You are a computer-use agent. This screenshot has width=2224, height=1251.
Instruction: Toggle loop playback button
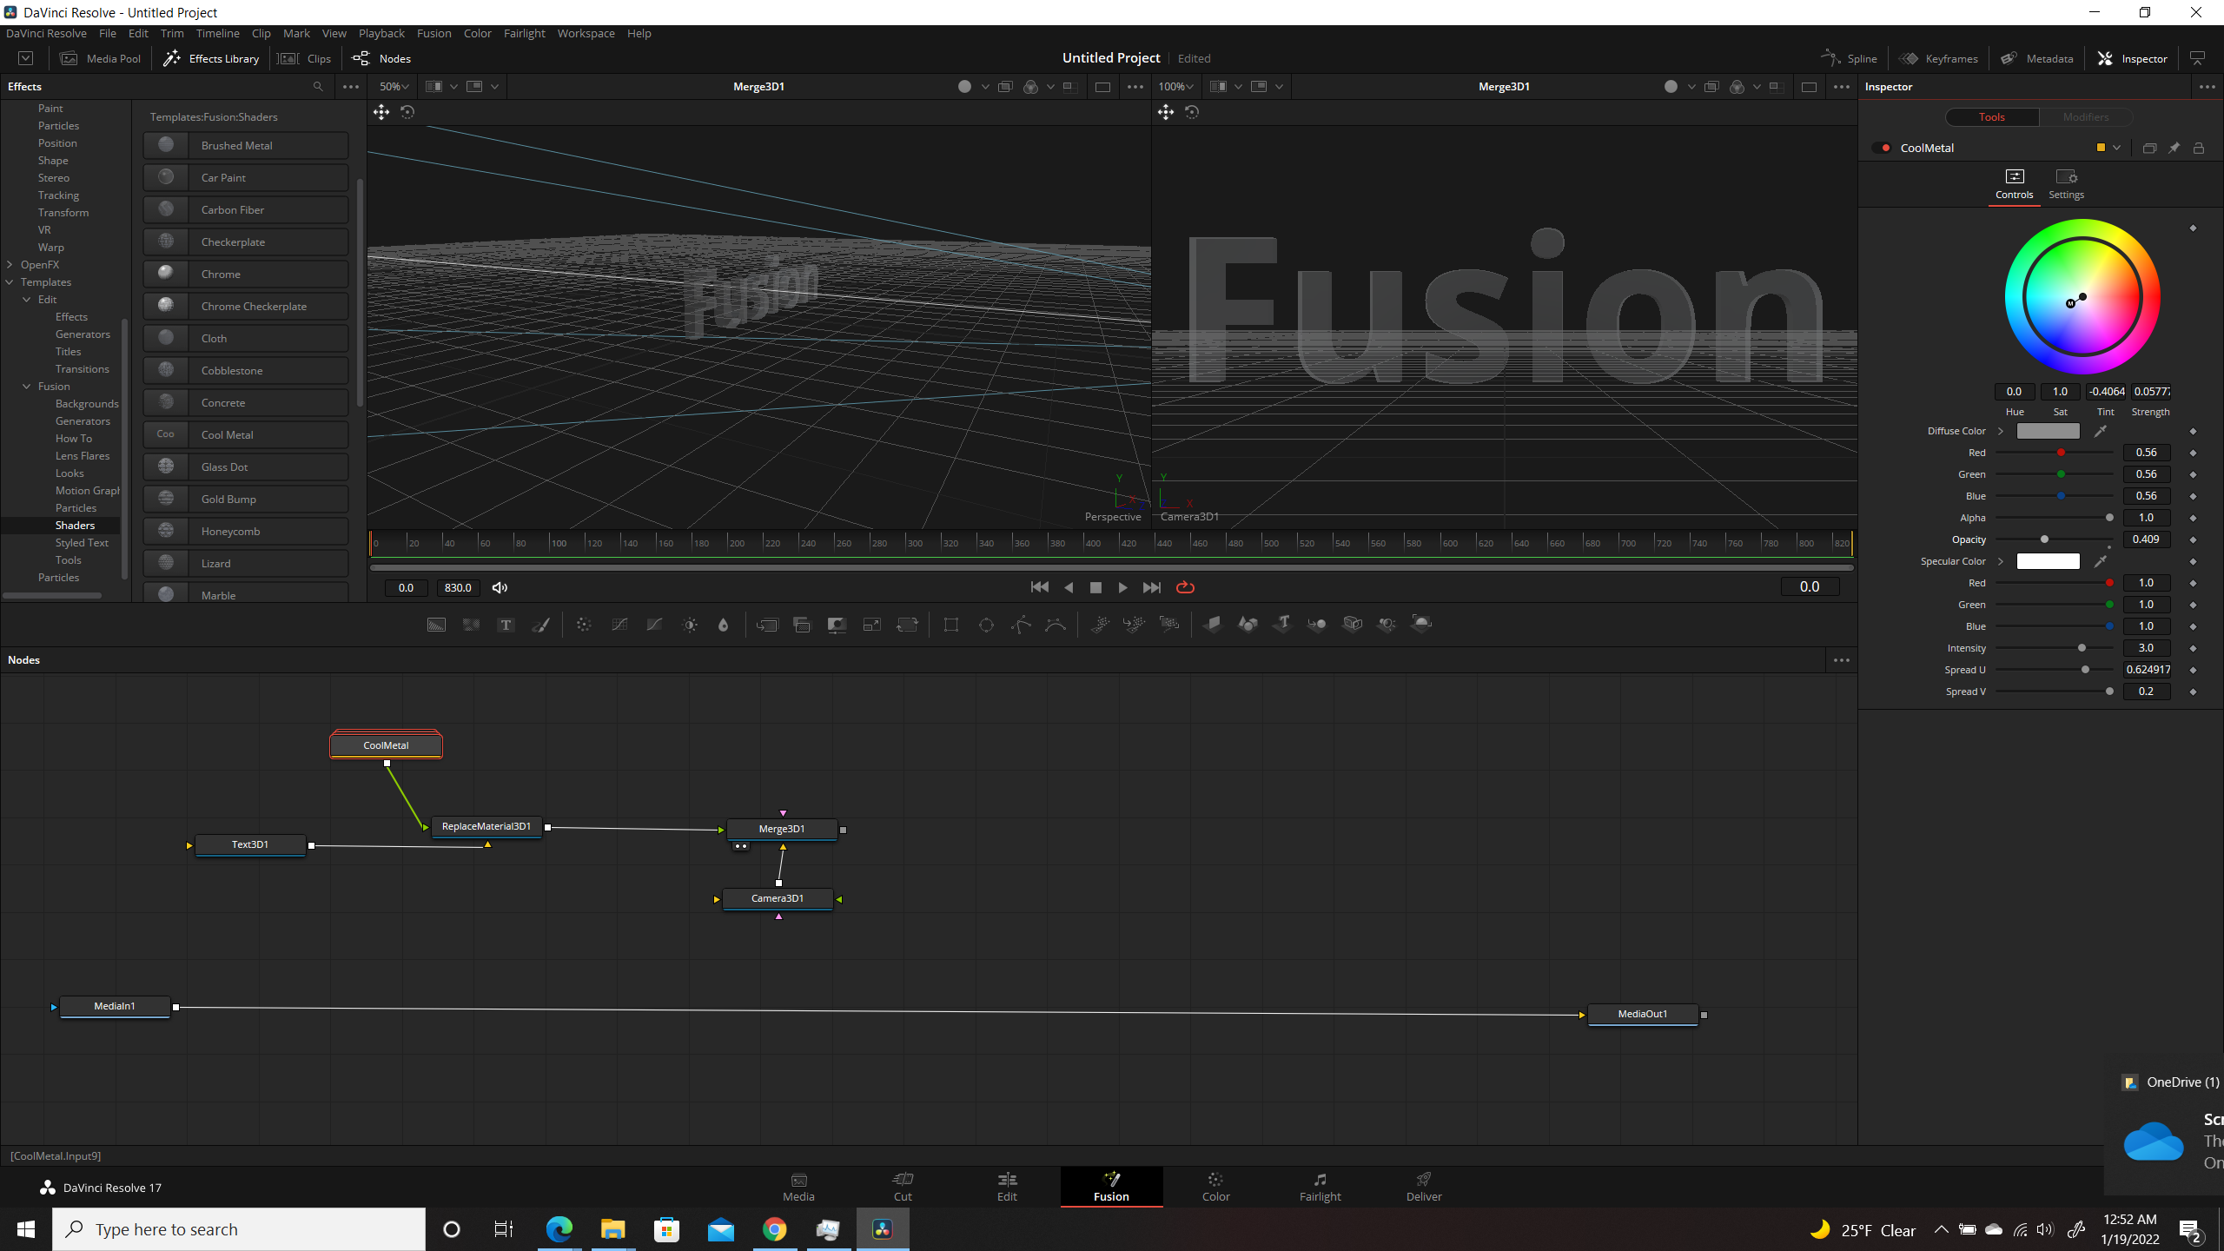point(1185,588)
